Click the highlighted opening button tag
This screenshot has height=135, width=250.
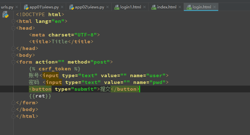pyautogui.click(x=40, y=89)
